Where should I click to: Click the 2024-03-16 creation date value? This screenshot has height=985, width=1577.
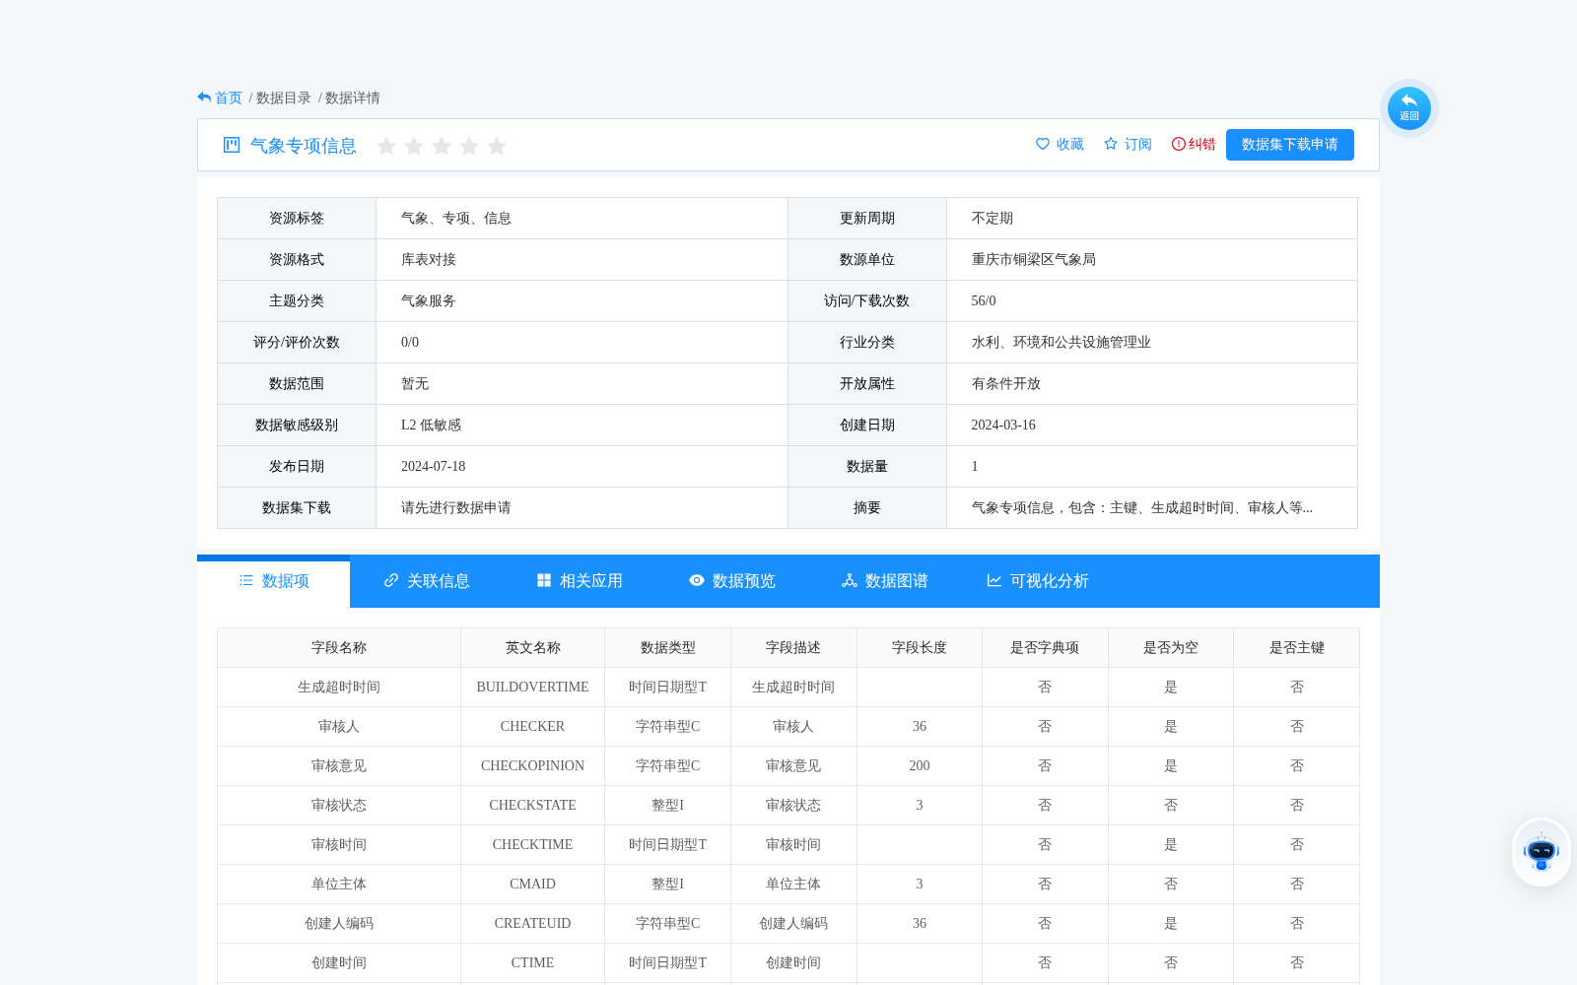[x=1003, y=426]
